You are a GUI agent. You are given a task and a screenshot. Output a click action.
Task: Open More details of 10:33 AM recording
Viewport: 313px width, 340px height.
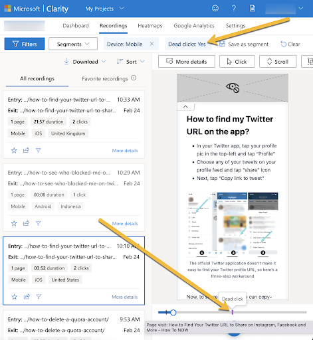pos(125,151)
